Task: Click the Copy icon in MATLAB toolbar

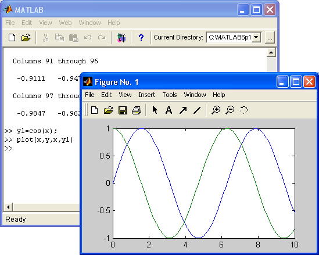Action: coord(59,38)
